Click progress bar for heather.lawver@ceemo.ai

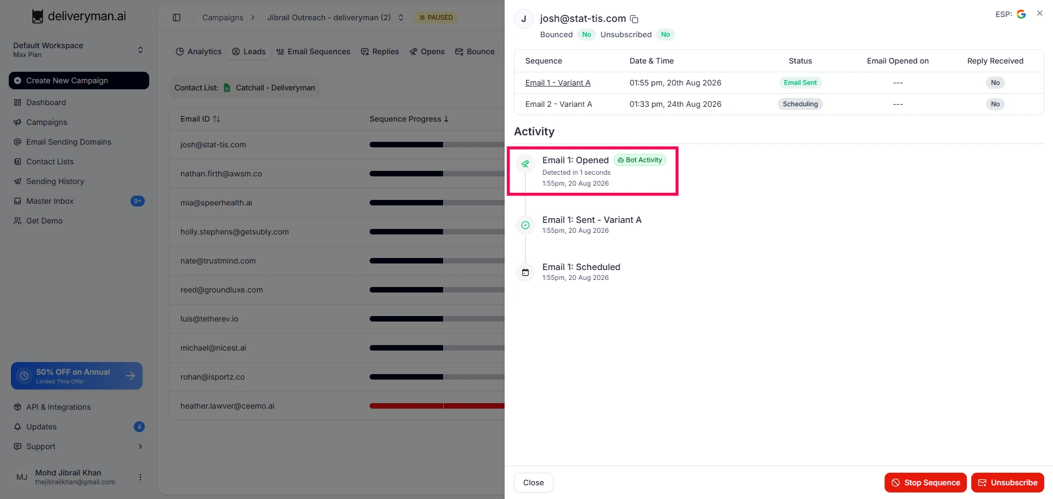click(437, 406)
